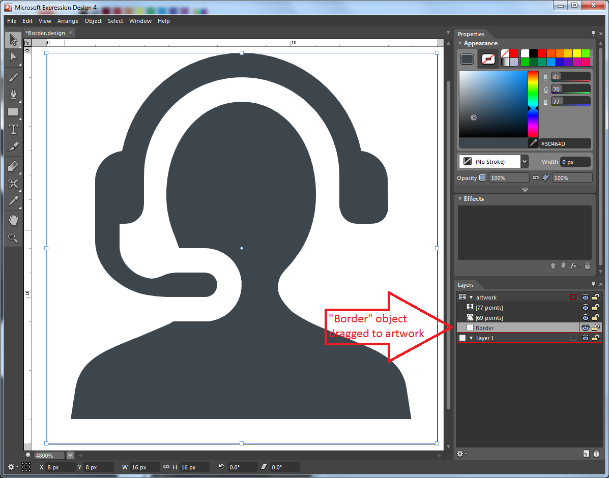This screenshot has height=478, width=609.
Task: Pick the Text tool
Action: pyautogui.click(x=13, y=130)
